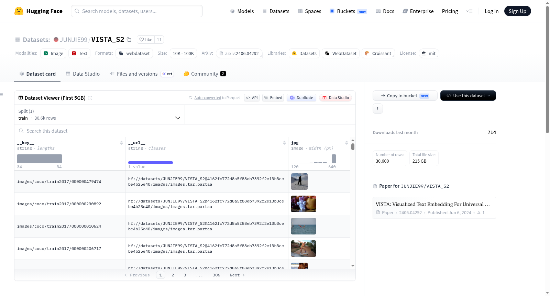Jump to page 306 of the viewer

coord(217,275)
